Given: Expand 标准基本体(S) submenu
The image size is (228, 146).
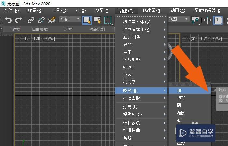Looking at the screenshot, I should [141, 22].
